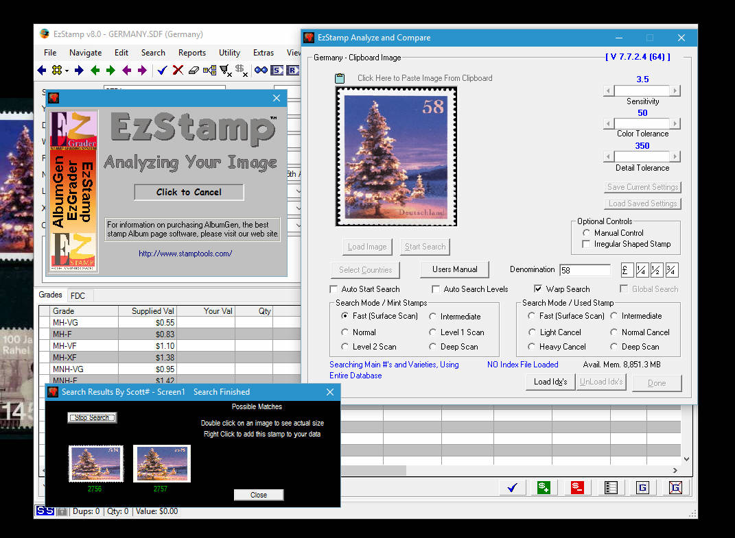Click the Load Idx's button
The image size is (735, 538).
(x=550, y=382)
